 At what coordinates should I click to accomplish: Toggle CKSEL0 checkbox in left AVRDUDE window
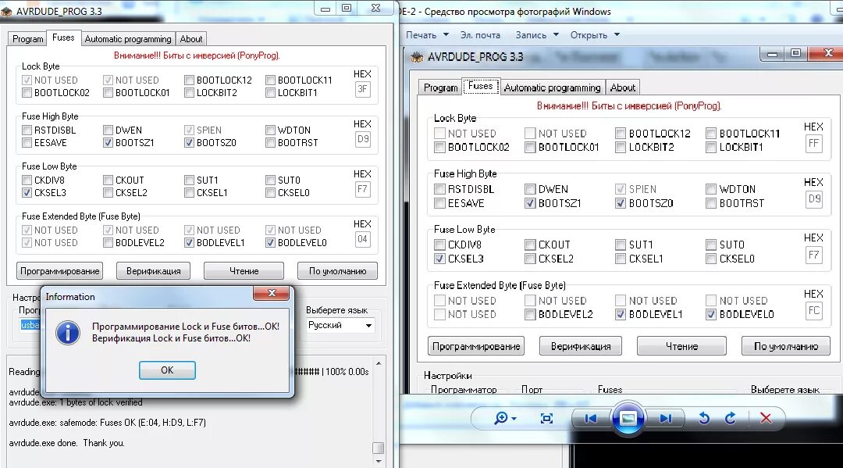(x=270, y=192)
